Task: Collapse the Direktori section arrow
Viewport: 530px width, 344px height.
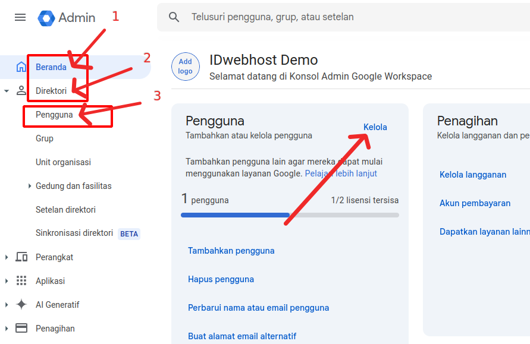Action: pos(7,91)
